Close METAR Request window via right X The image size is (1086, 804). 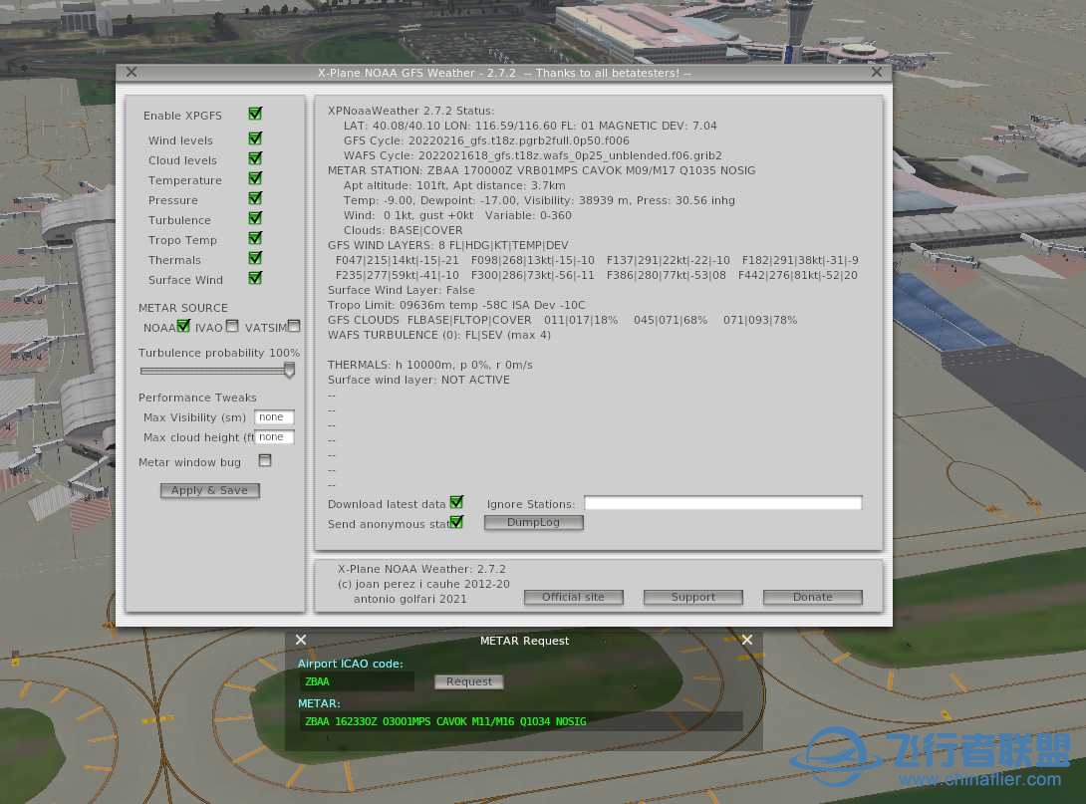click(x=746, y=640)
